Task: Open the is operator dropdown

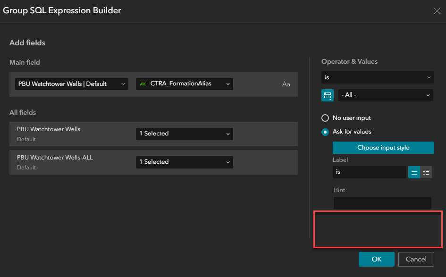Action: pyautogui.click(x=378, y=77)
